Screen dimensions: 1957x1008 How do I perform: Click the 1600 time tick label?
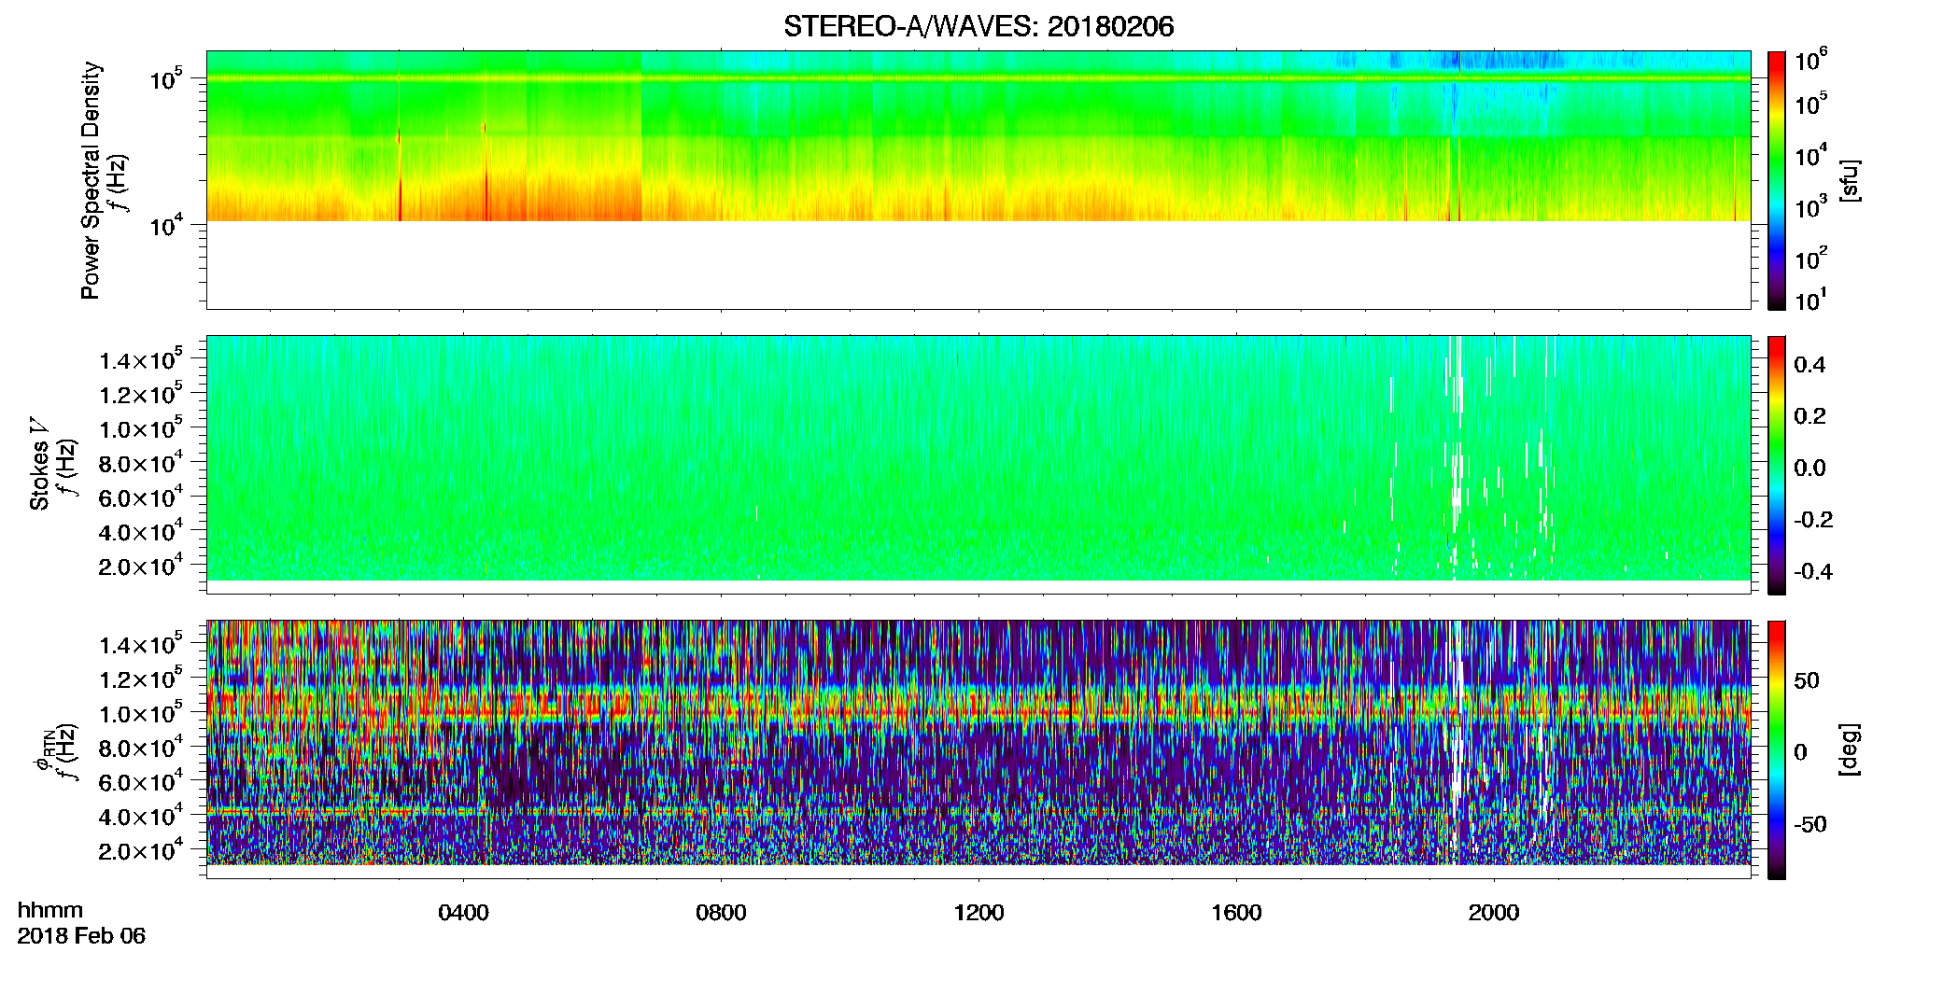click(1236, 912)
